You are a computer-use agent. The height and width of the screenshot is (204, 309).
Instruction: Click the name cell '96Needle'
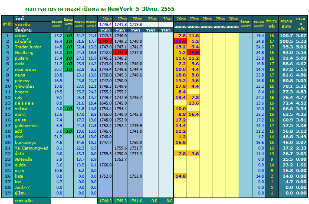(32, 159)
